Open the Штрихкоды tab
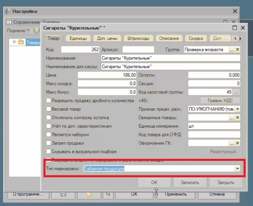Viewport: 253px width, 206px height. [138, 39]
